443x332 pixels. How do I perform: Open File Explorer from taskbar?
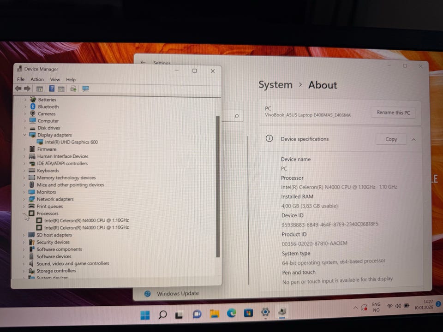pos(215,314)
